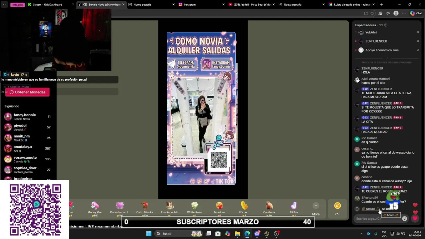Open ESP LAA keyboard language selector

click(x=384, y=234)
